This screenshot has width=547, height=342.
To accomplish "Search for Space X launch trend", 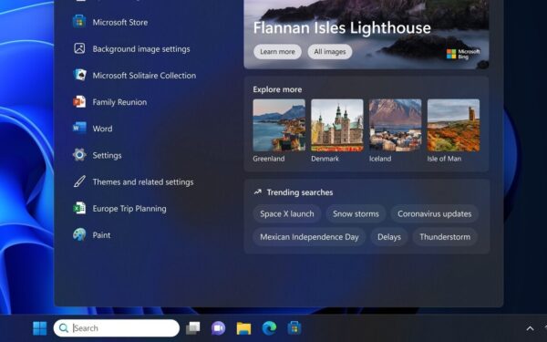I will (287, 214).
